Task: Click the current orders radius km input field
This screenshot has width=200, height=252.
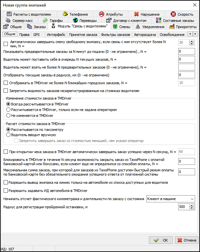Action: tap(186, 75)
